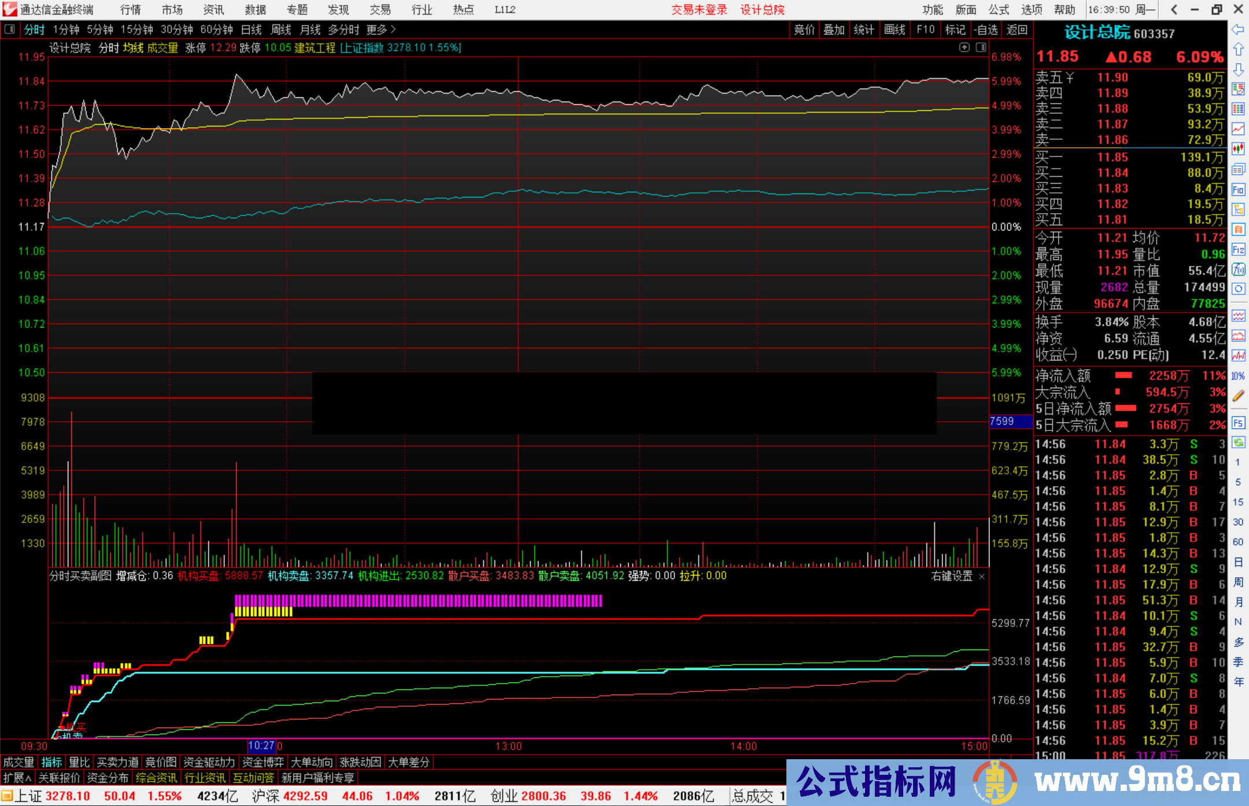Switch to the 日线 daily chart tab
The image size is (1249, 806).
click(252, 29)
